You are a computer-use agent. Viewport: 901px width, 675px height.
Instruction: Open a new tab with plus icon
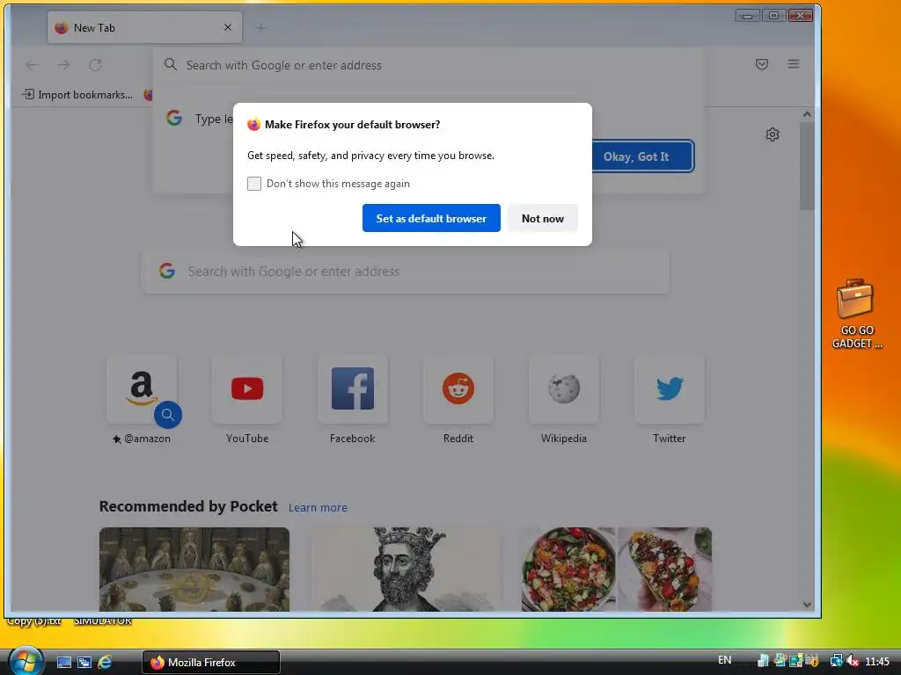click(260, 27)
